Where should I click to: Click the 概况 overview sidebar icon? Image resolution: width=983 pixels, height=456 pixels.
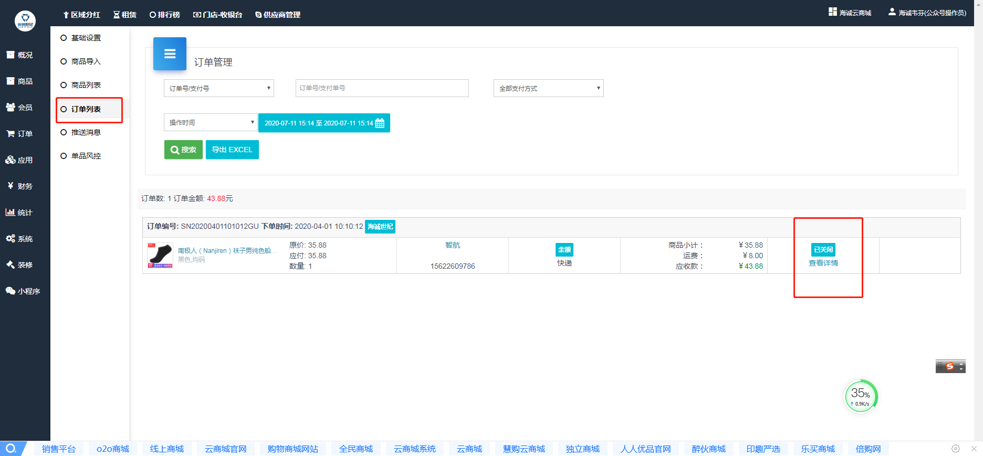pos(11,55)
